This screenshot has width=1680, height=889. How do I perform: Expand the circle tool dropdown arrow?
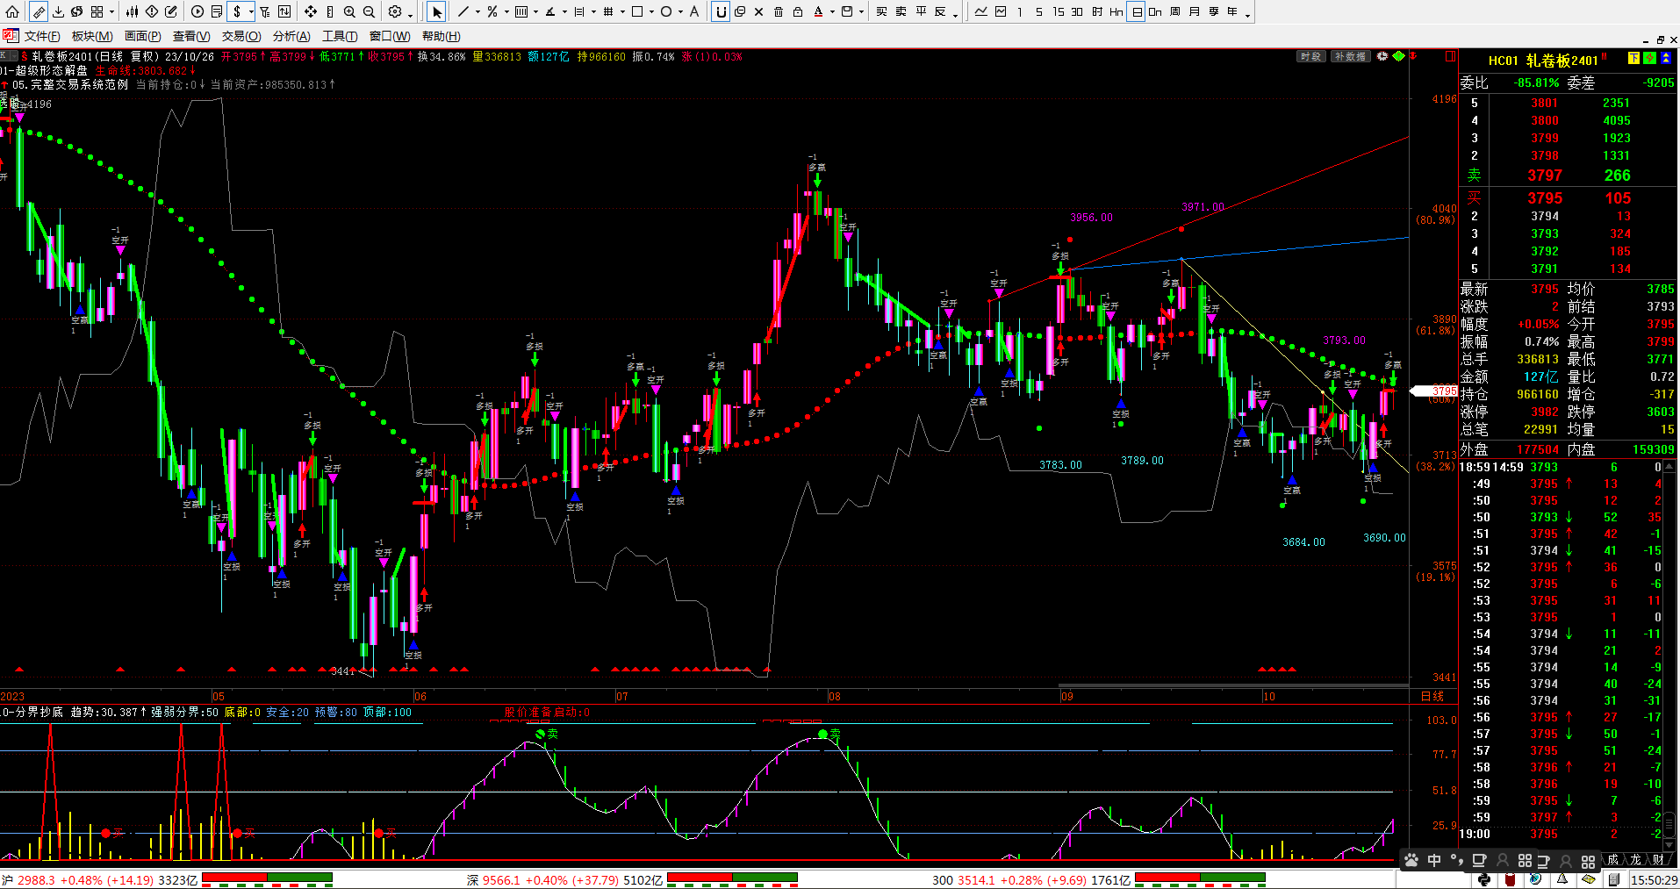[x=679, y=11]
